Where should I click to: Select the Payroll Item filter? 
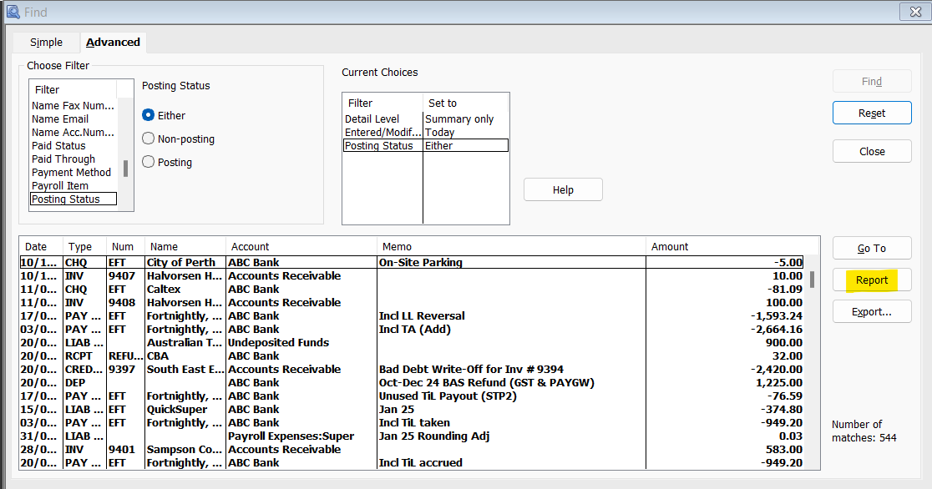(73, 186)
